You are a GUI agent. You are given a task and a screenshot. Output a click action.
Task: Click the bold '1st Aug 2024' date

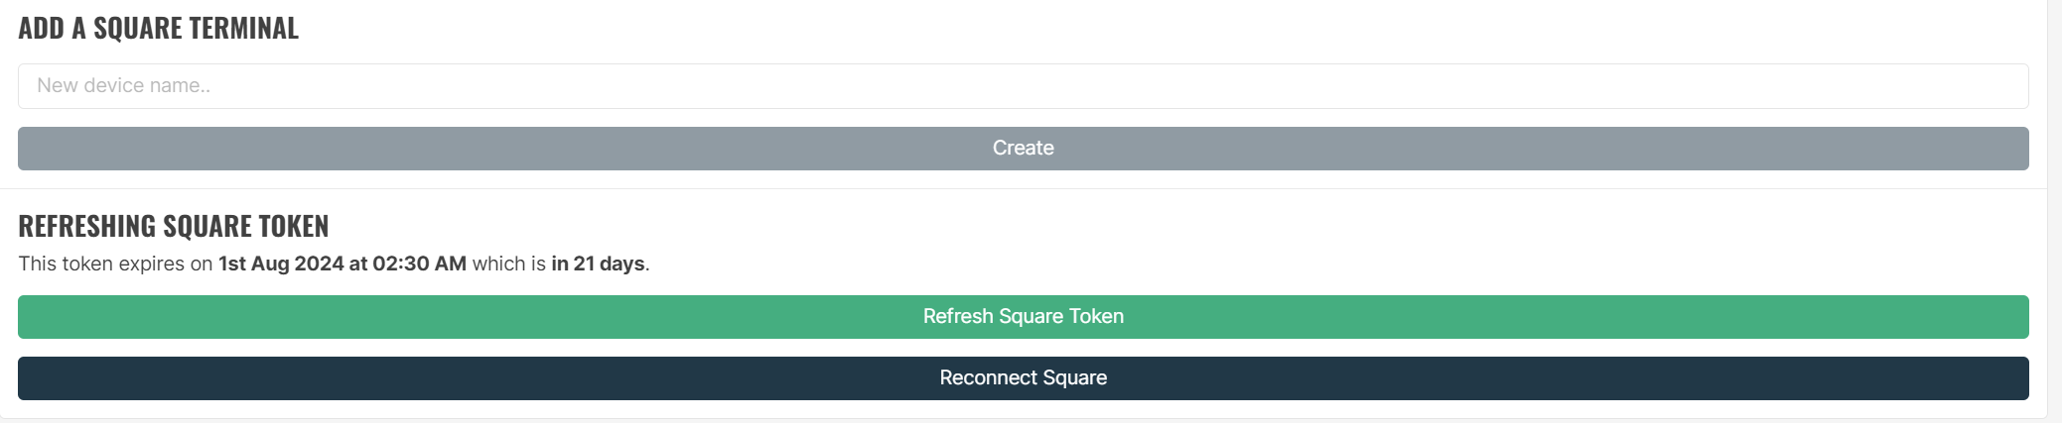281,264
